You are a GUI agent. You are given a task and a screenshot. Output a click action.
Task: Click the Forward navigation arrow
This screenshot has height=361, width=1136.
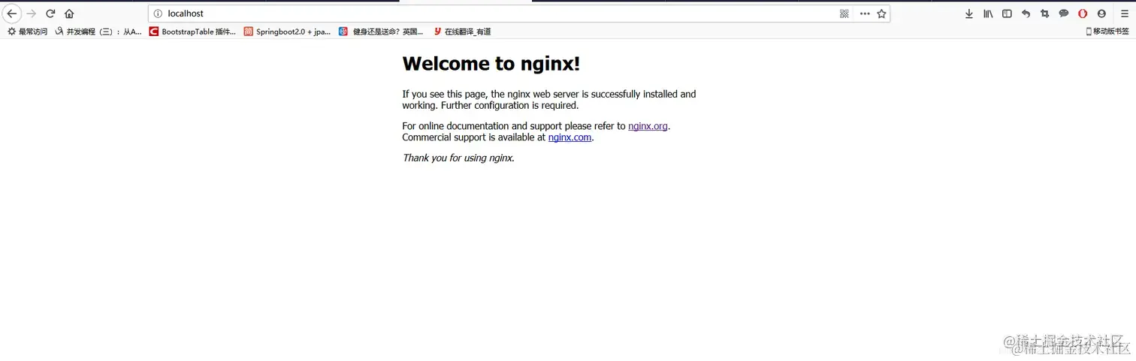(32, 14)
